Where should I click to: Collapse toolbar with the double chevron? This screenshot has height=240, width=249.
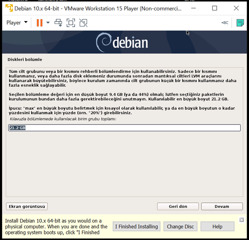(225, 23)
